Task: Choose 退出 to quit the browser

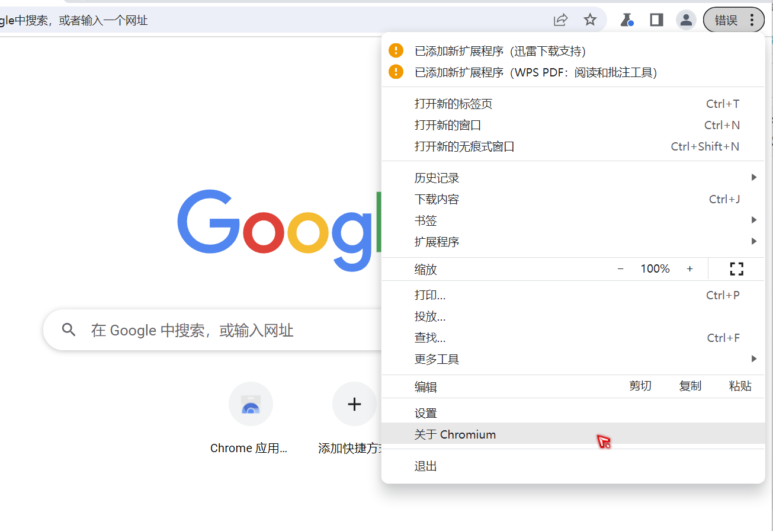Action: (573, 466)
